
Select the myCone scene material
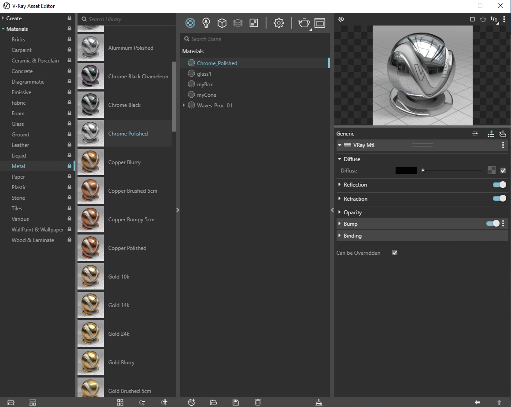click(207, 95)
